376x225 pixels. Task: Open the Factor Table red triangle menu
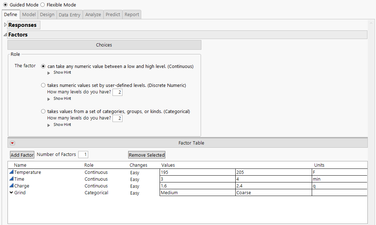(x=12, y=143)
